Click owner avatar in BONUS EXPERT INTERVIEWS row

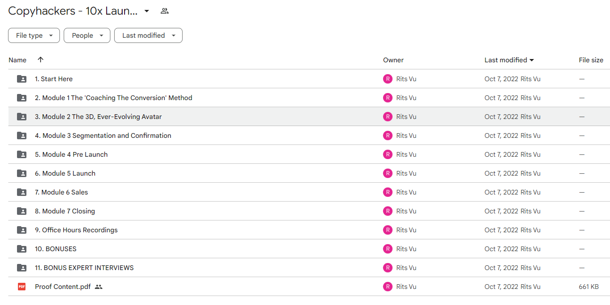click(388, 268)
